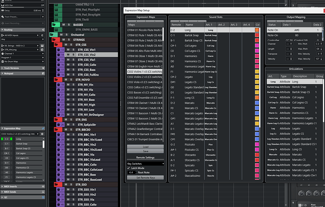Toggle the Latch Mode checkbox

coord(129,168)
